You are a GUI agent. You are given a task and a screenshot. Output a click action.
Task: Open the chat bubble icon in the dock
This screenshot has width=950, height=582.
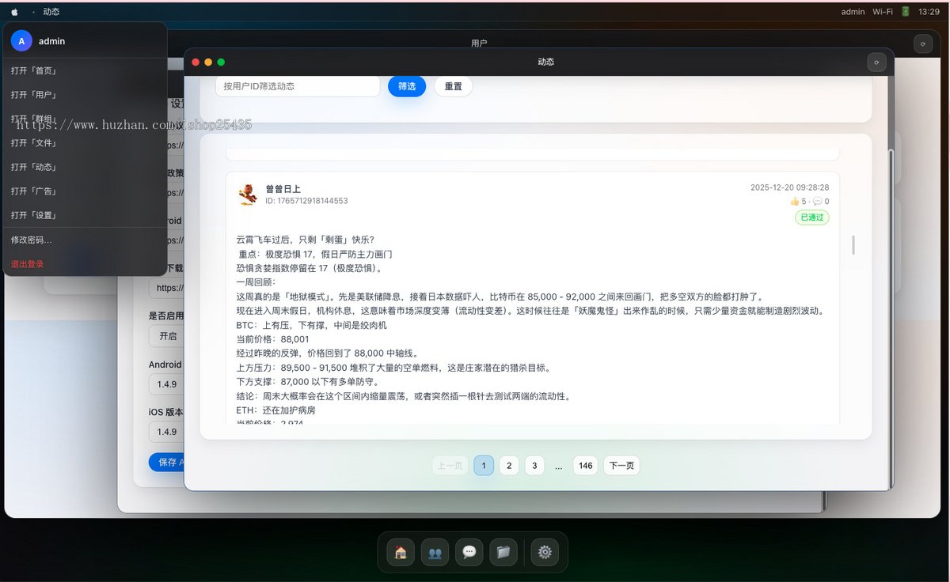click(469, 552)
